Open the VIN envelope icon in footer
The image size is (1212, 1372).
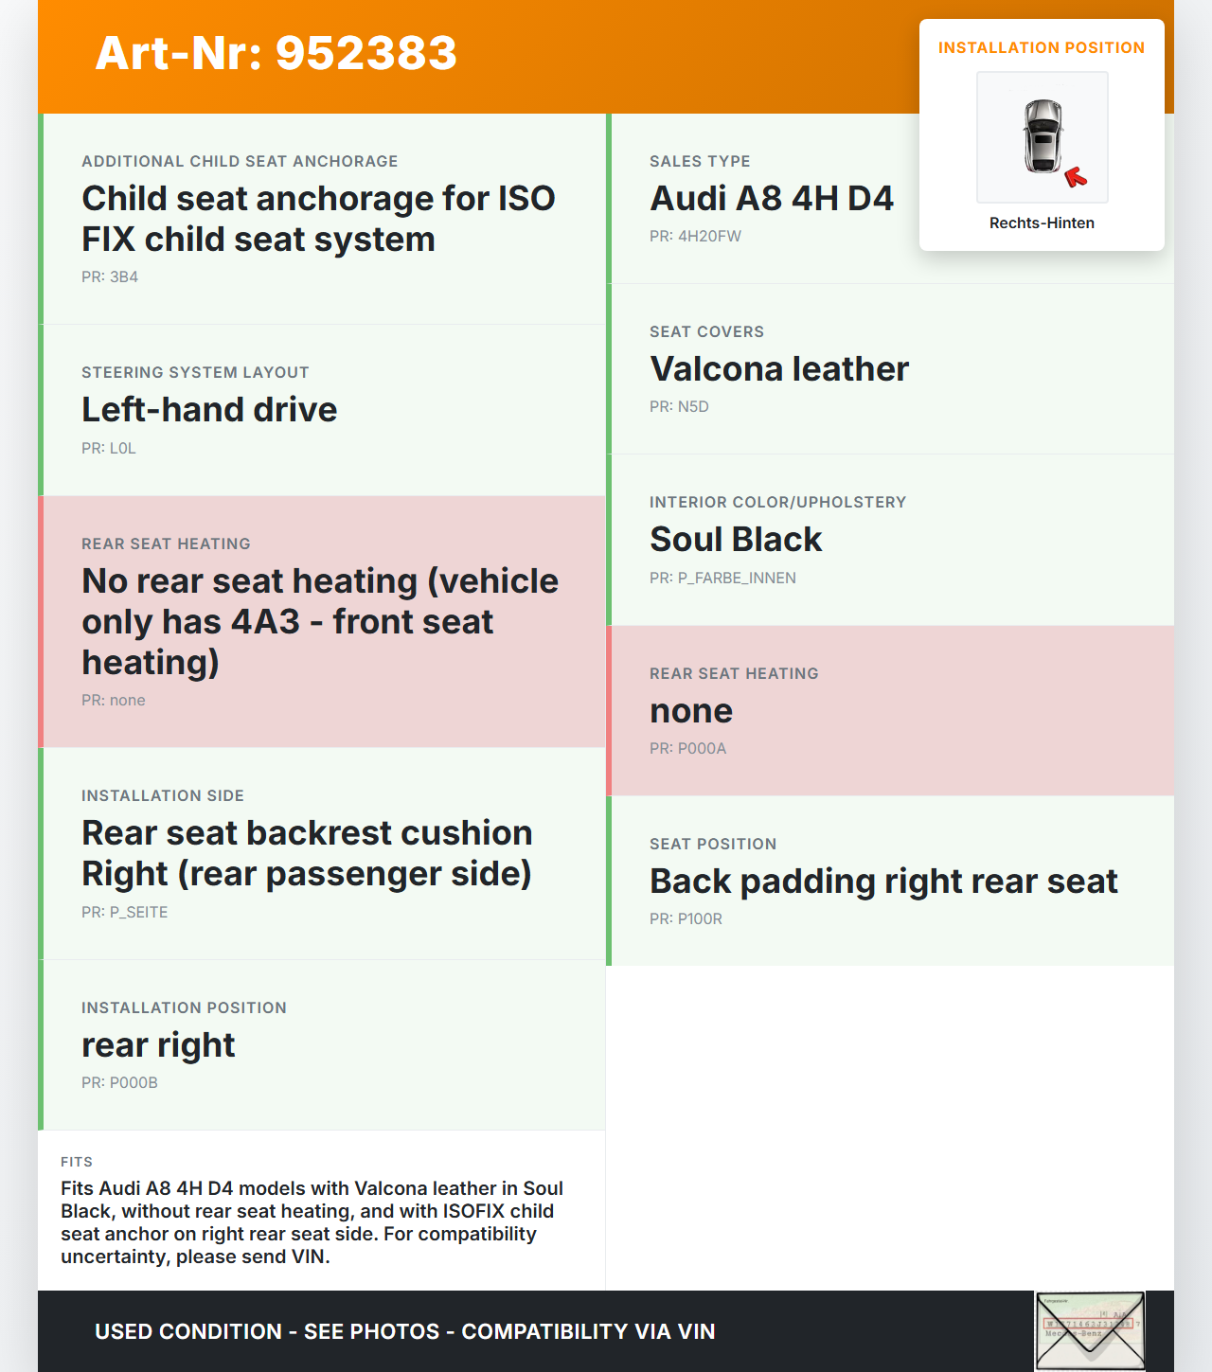click(1090, 1330)
